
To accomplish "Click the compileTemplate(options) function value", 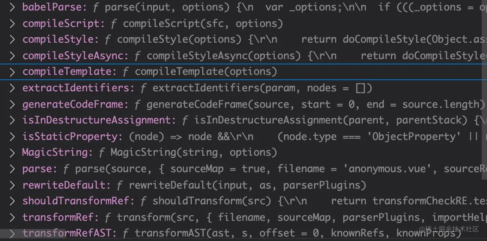I will click(x=200, y=72).
